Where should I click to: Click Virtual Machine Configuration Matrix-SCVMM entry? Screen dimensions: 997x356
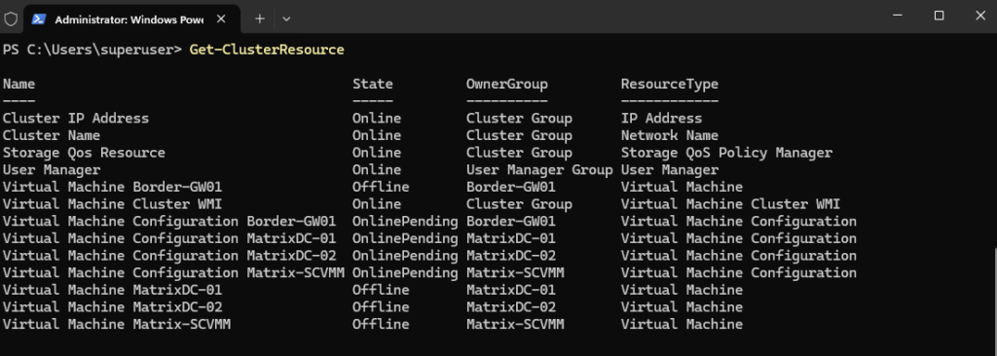tap(173, 272)
